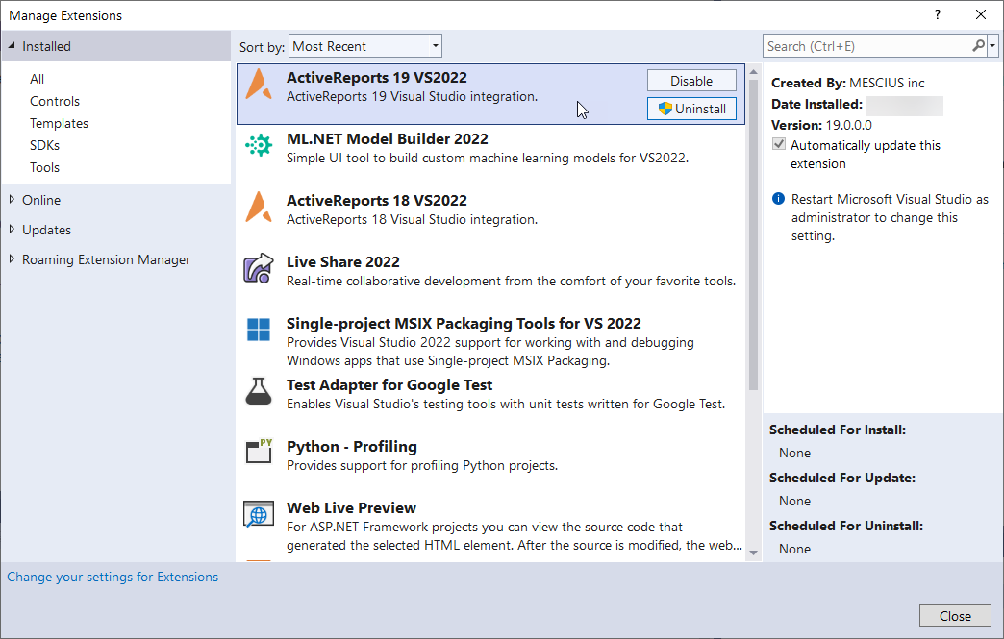Click the ML.NET Model Builder 2022 icon

tap(259, 146)
